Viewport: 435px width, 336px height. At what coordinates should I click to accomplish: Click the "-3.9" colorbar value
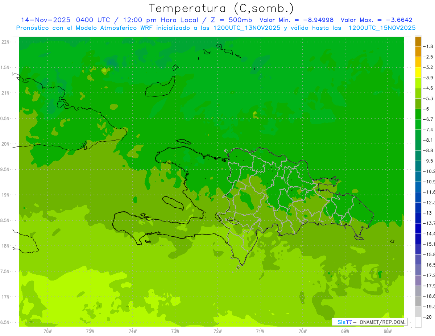pyautogui.click(x=428, y=78)
